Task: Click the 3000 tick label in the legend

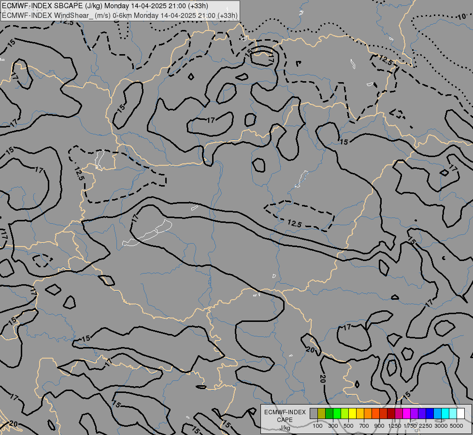Action: tap(441, 426)
